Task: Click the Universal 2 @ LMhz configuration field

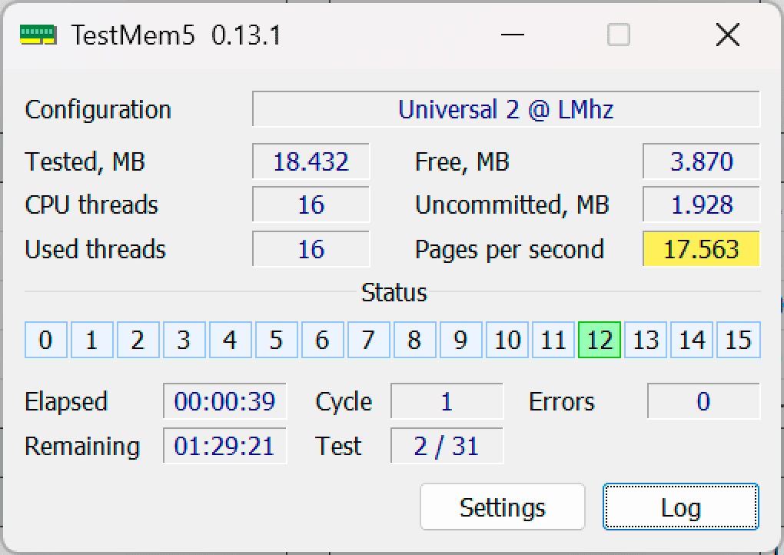Action: click(x=506, y=109)
